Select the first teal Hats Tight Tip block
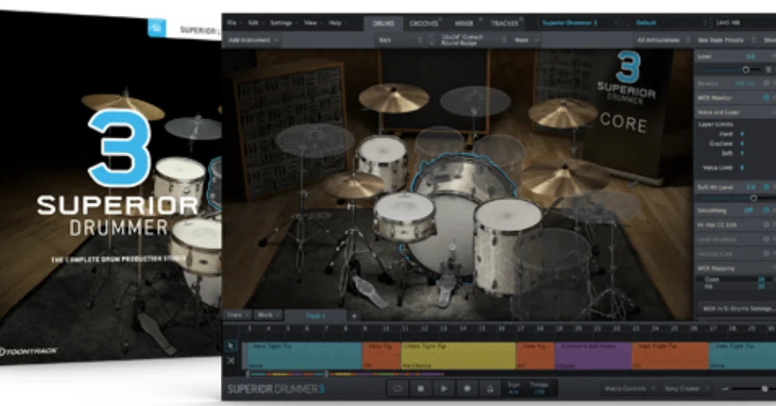The image size is (776, 406). [303, 356]
